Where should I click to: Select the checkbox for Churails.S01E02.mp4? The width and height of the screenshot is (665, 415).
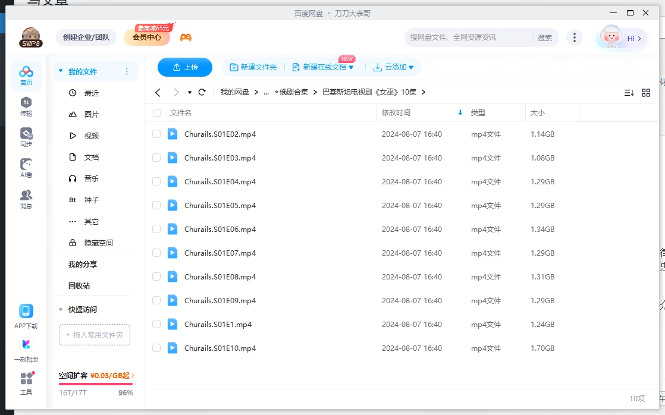(x=156, y=134)
